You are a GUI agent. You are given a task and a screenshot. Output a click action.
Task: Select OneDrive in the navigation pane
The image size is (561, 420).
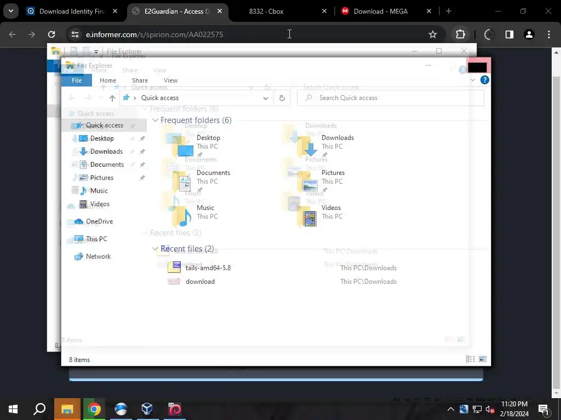tap(99, 221)
